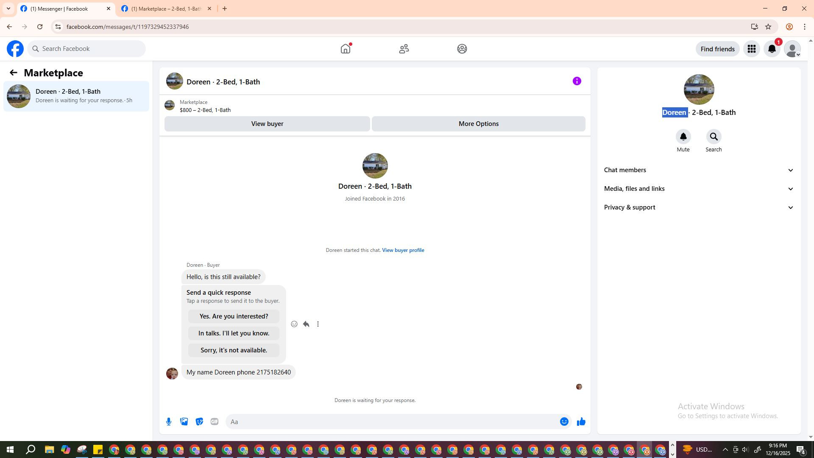Image resolution: width=814 pixels, height=458 pixels.
Task: Open the Groups icon in top navigation
Action: pos(462,49)
